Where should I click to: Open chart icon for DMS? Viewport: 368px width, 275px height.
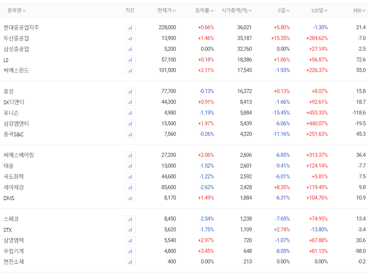pyautogui.click(x=130, y=198)
